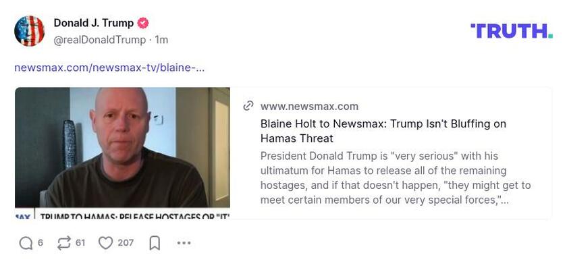Click the 207 likes count
Screen dimensions: 567x274
[x=126, y=242]
